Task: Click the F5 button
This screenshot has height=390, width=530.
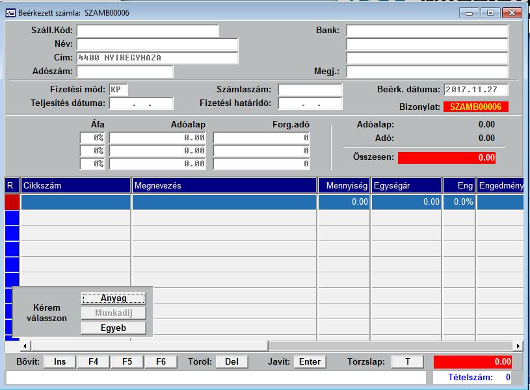Action: click(x=127, y=361)
